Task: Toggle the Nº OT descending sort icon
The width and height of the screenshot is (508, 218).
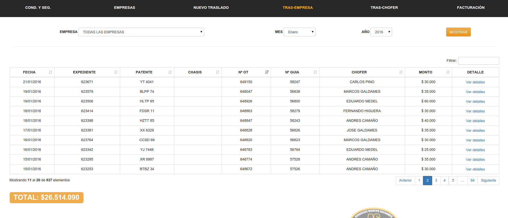Action: pos(267,72)
